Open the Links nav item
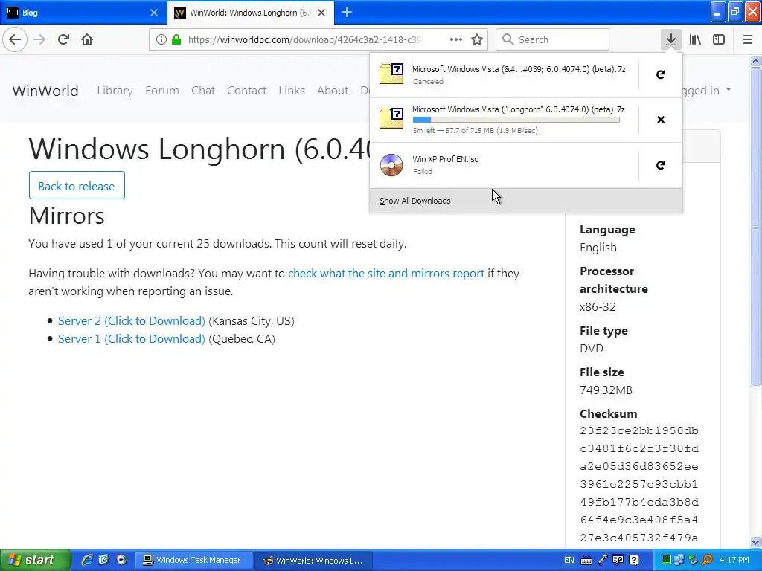 click(292, 90)
